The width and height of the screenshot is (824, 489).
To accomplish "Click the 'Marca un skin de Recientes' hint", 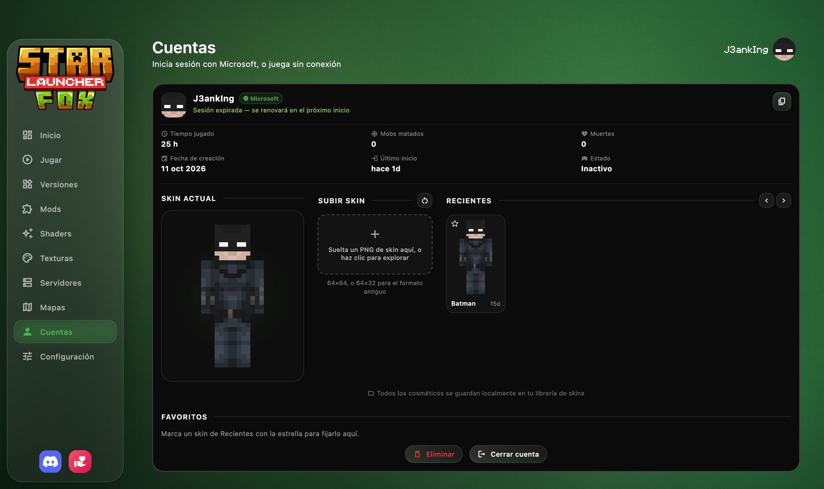I will click(260, 434).
